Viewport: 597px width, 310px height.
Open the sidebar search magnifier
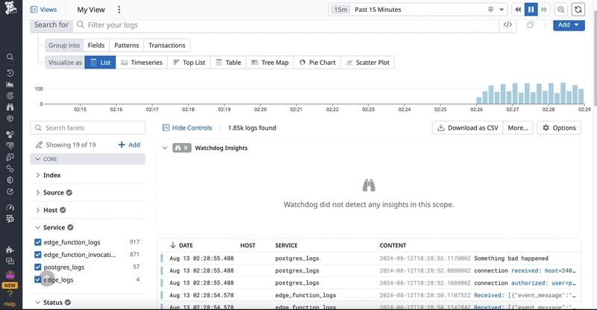(x=10, y=57)
